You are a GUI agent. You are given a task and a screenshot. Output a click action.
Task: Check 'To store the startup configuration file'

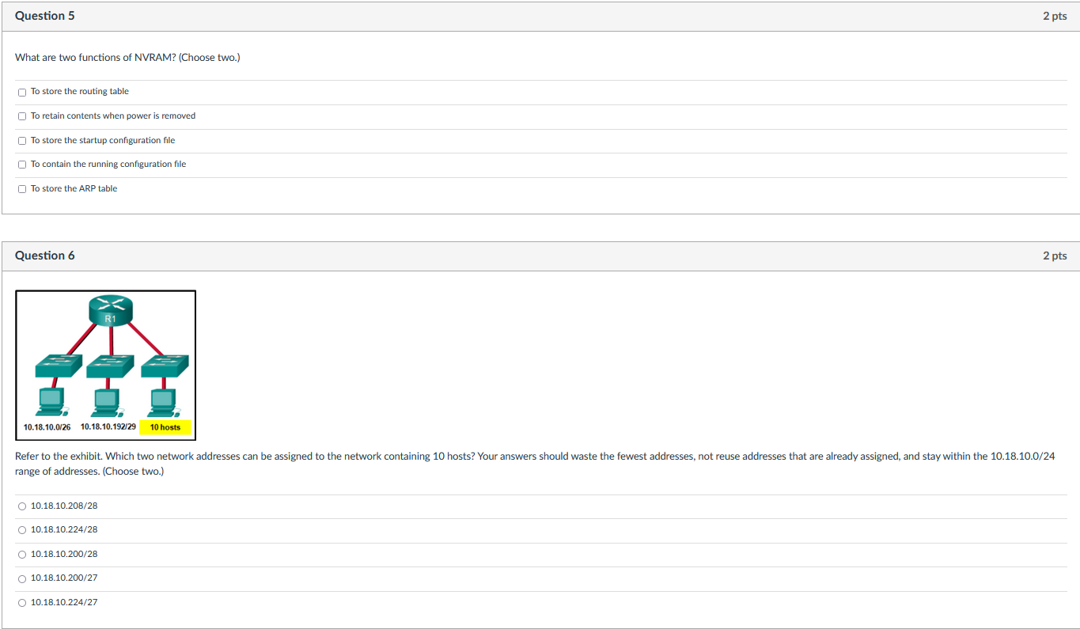(22, 141)
